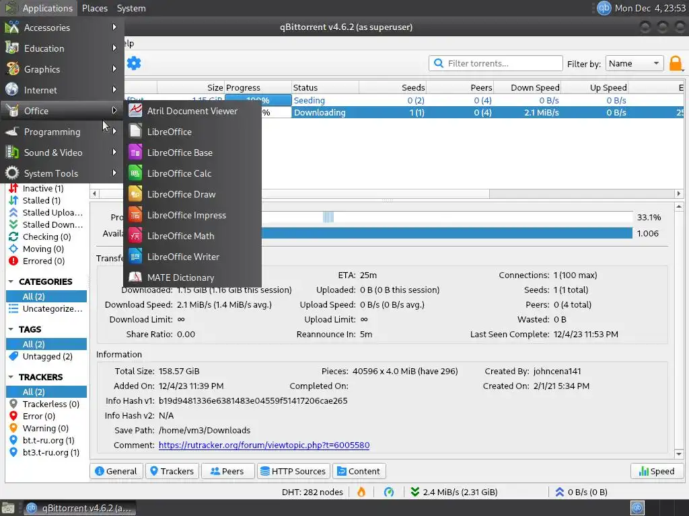
Task: Switch to the Trackers tab
Action: [172, 471]
